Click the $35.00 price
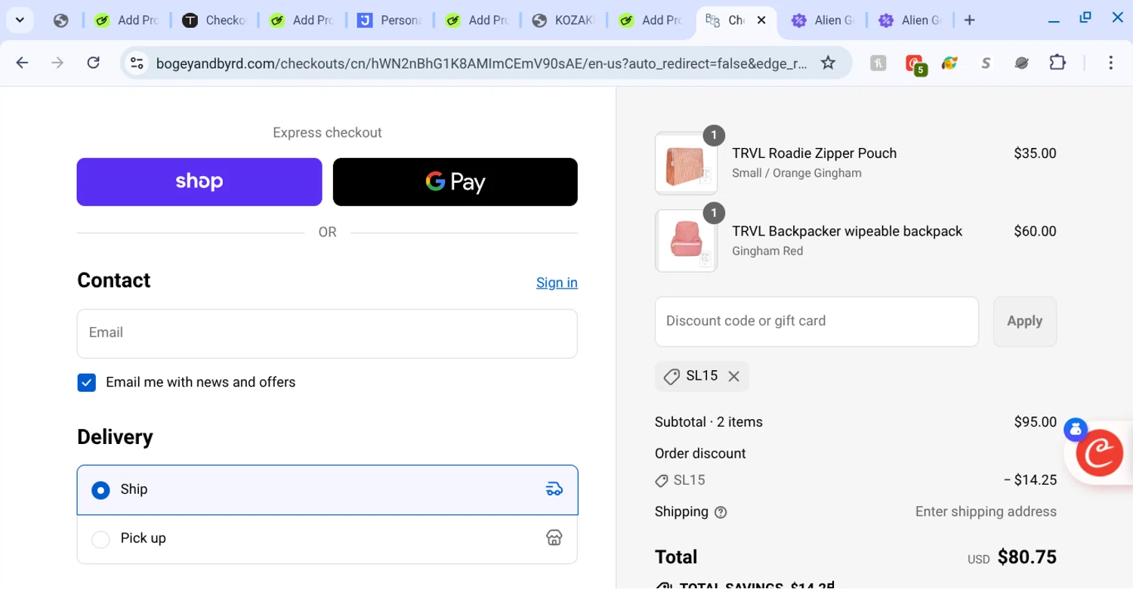Image resolution: width=1133 pixels, height=589 pixels. 1035,153
